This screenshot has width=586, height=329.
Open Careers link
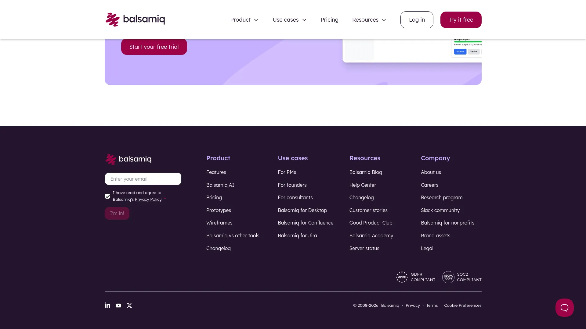click(429, 185)
